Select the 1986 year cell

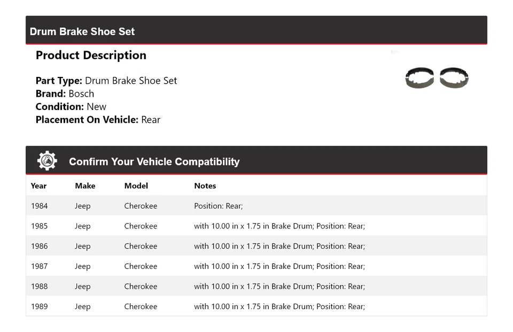[x=39, y=246]
